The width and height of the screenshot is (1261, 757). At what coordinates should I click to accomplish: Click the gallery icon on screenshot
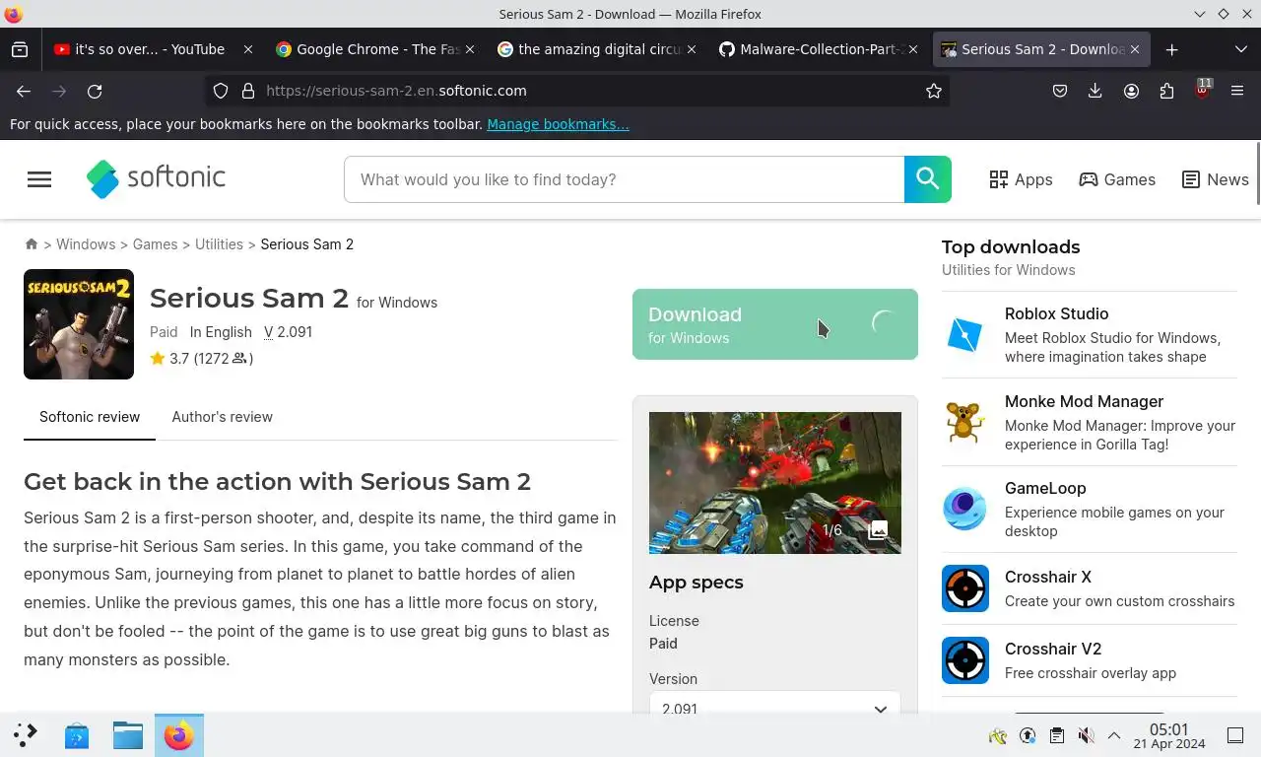(x=878, y=530)
